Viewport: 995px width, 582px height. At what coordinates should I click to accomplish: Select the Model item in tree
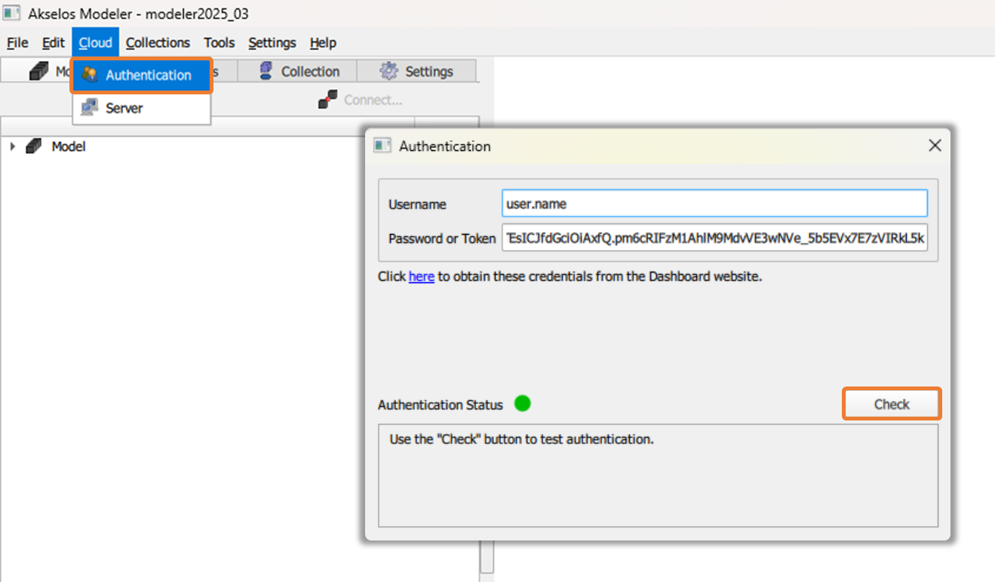click(x=69, y=146)
